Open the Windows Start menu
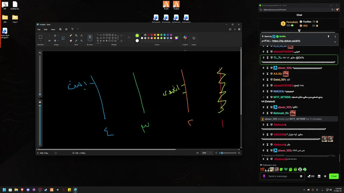 (4, 190)
